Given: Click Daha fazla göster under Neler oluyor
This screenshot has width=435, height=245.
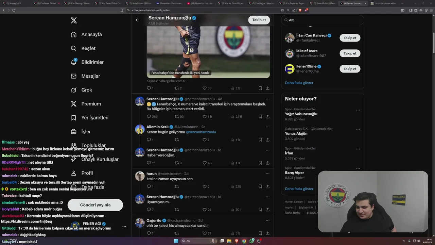Looking at the screenshot, I should pos(299,189).
